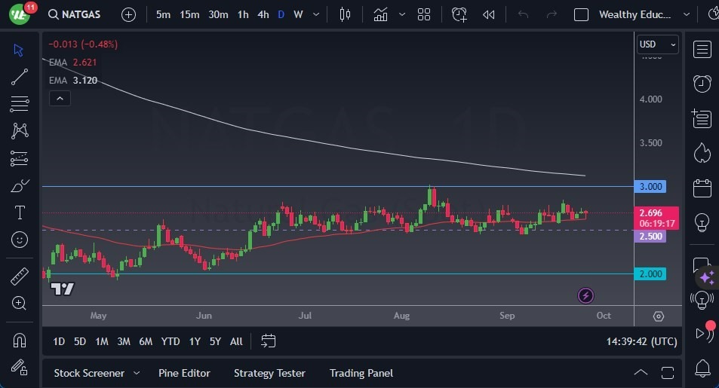Viewport: 719px width, 388px height.
Task: Collapse the EMA indicator legend
Action: pos(59,98)
